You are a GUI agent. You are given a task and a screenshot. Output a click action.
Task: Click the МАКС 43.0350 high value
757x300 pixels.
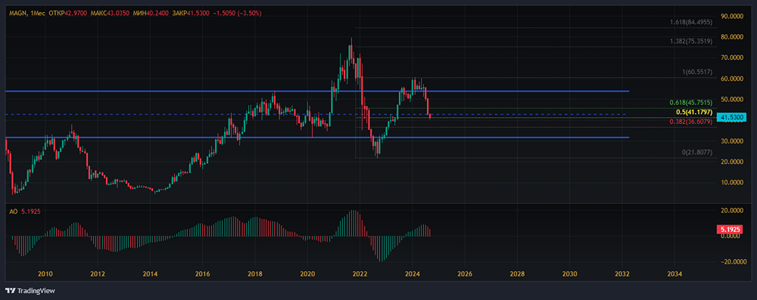[110, 14]
